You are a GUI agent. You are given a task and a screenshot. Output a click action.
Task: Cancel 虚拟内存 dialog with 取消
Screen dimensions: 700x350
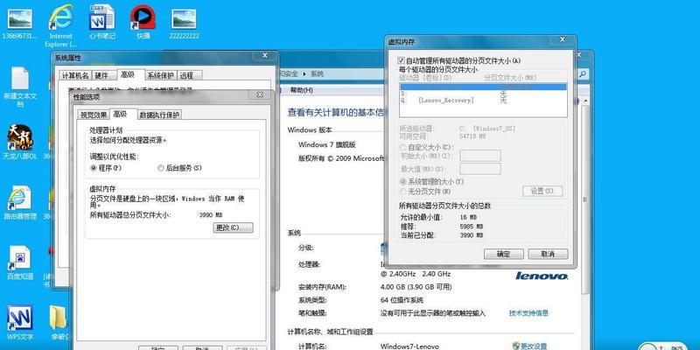[549, 254]
